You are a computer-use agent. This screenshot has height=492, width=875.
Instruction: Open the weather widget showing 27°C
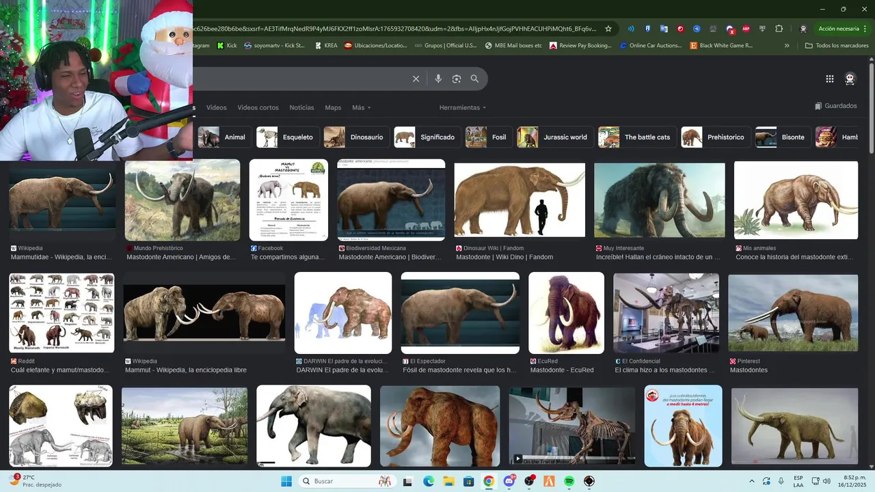tap(34, 481)
